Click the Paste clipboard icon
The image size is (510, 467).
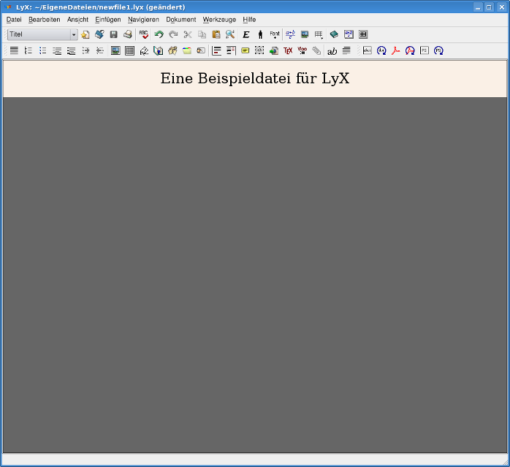(x=216, y=34)
